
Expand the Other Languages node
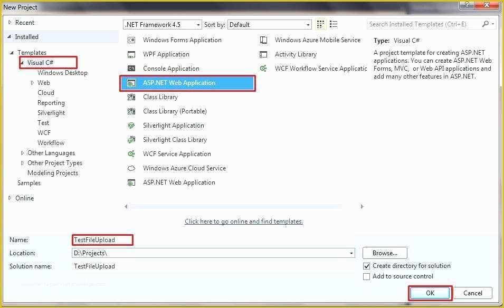click(22, 153)
